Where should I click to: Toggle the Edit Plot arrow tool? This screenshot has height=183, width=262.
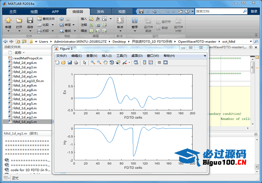(x=85, y=63)
